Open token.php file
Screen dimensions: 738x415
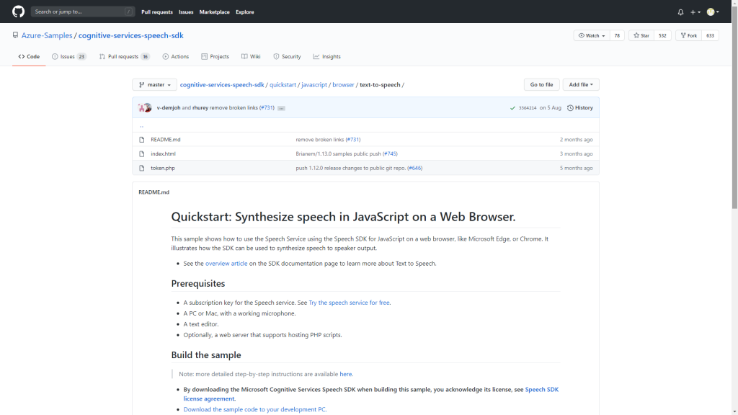(x=162, y=168)
